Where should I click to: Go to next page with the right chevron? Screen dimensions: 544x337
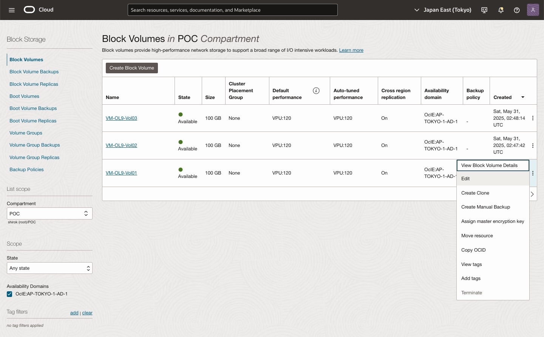point(532,194)
